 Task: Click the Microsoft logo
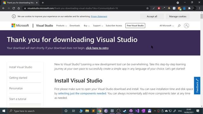(20, 25)
